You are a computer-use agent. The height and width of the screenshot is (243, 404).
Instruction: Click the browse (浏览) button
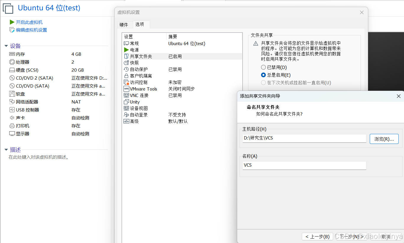[384, 139]
